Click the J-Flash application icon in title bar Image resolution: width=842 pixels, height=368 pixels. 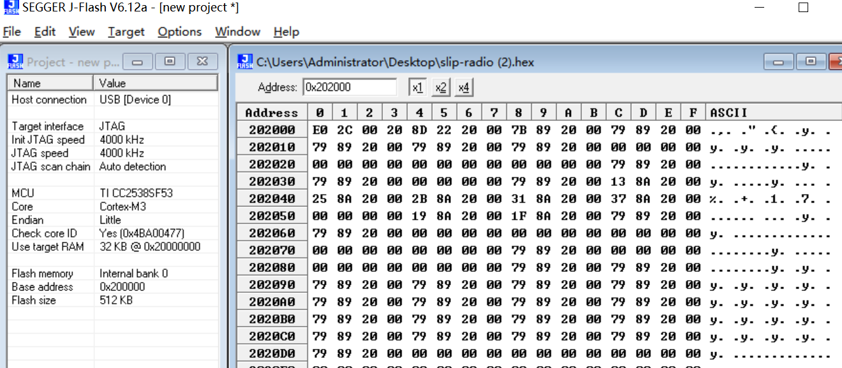point(10,8)
